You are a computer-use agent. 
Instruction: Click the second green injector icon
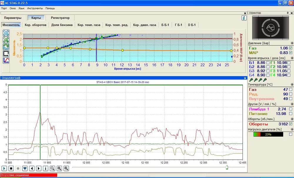point(255,80)
